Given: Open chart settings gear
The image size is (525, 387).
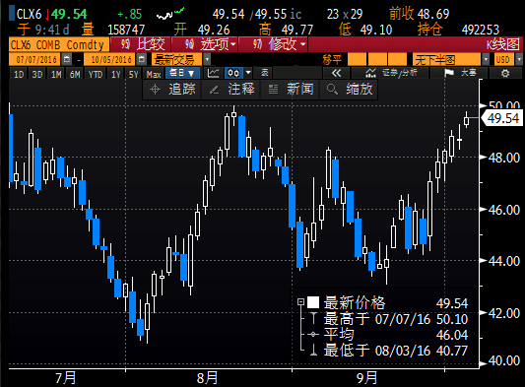Looking at the screenshot, I should 505,73.
